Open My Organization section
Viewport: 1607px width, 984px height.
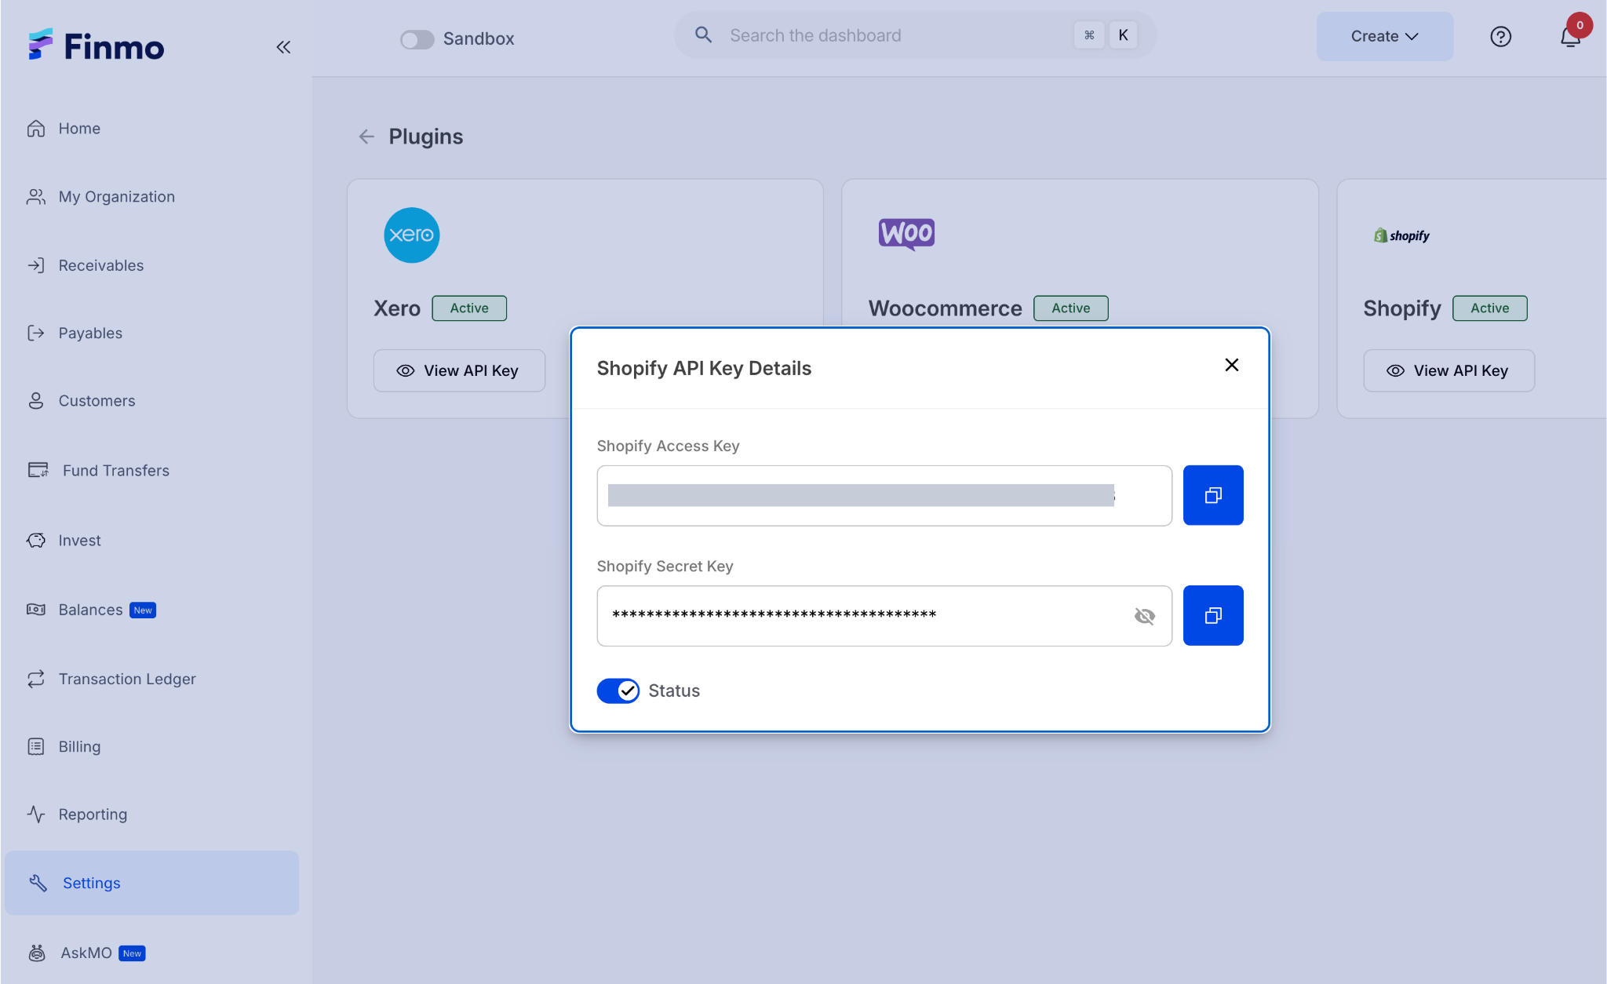click(x=151, y=197)
